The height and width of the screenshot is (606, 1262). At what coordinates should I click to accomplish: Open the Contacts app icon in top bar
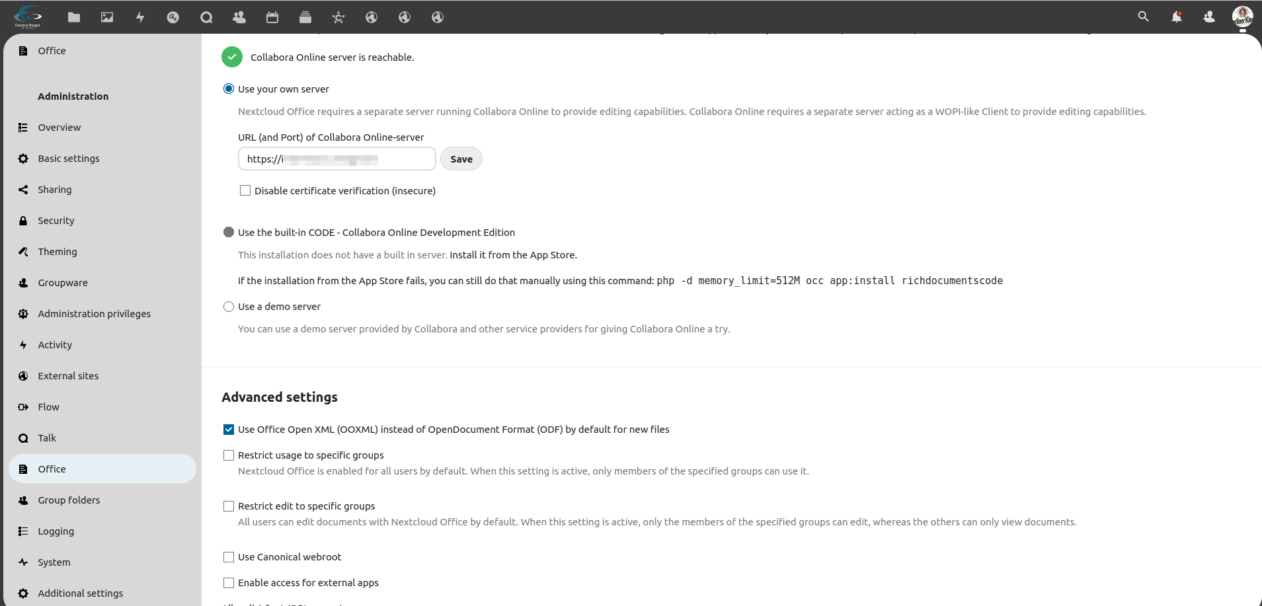(x=239, y=17)
